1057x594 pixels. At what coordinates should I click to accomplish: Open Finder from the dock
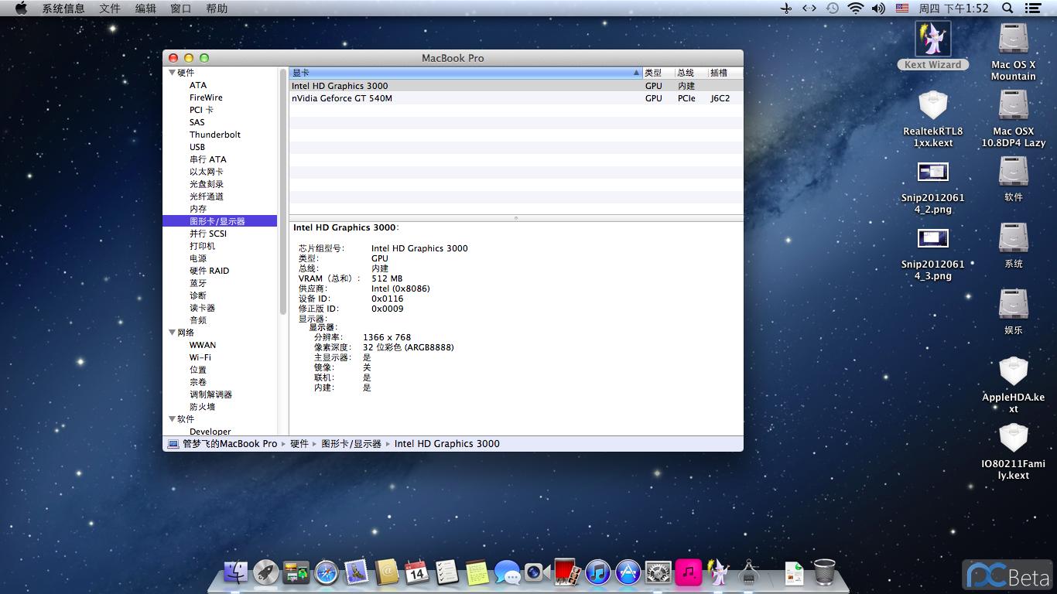pyautogui.click(x=235, y=572)
